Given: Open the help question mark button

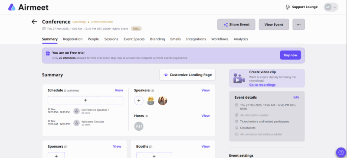Looking at the screenshot, I should [341, 152].
